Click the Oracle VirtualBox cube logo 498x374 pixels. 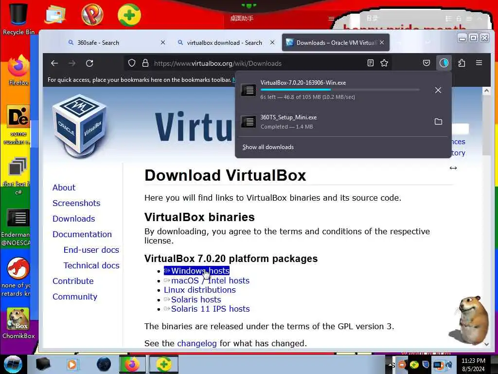point(79,126)
